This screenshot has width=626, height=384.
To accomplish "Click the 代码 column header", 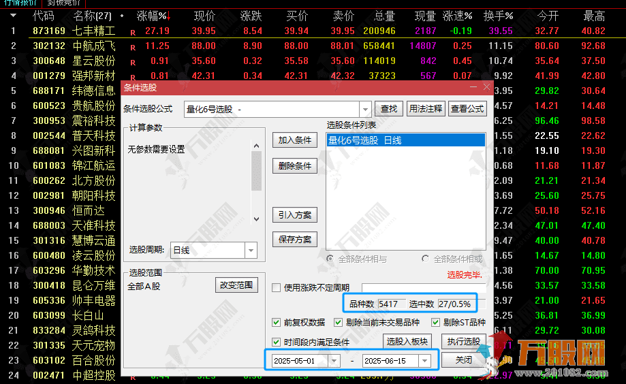I will click(43, 16).
